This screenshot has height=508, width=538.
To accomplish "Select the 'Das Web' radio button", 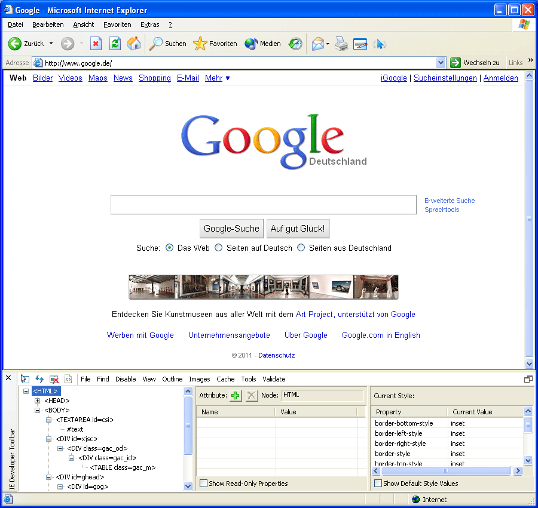I will [169, 248].
